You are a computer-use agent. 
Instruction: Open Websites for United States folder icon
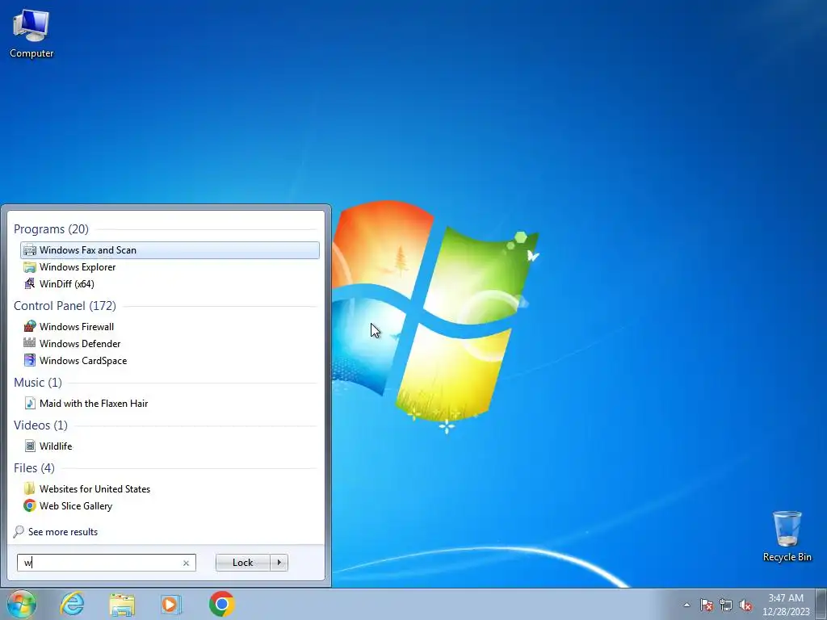pyautogui.click(x=30, y=488)
